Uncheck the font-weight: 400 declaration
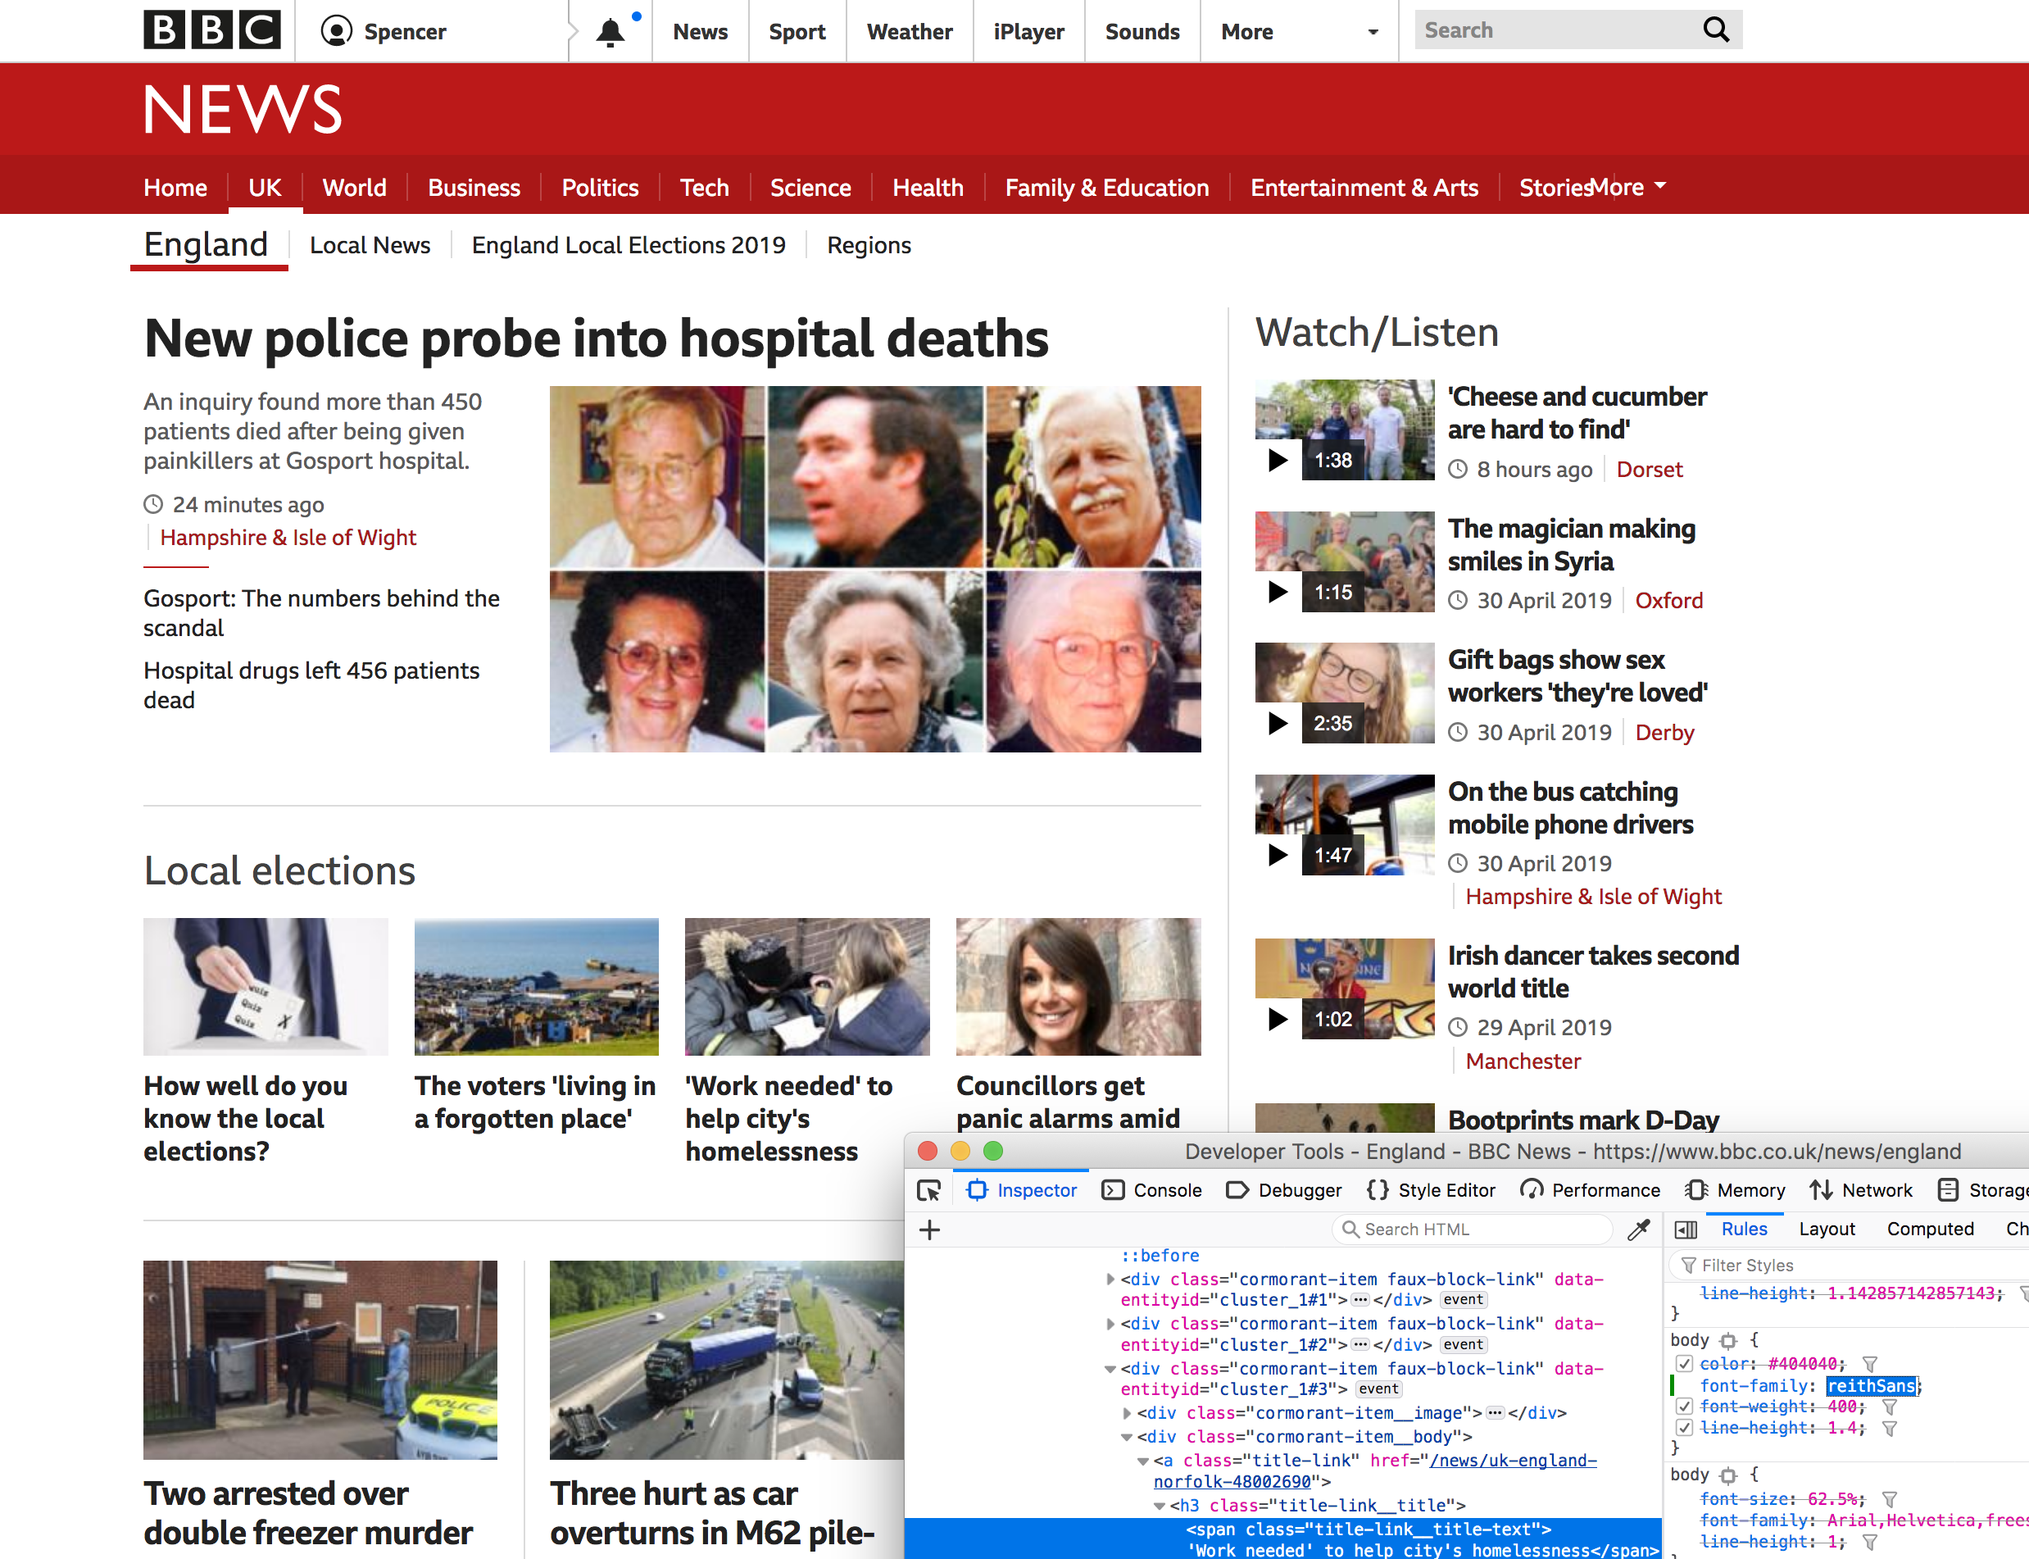 coord(1685,1407)
